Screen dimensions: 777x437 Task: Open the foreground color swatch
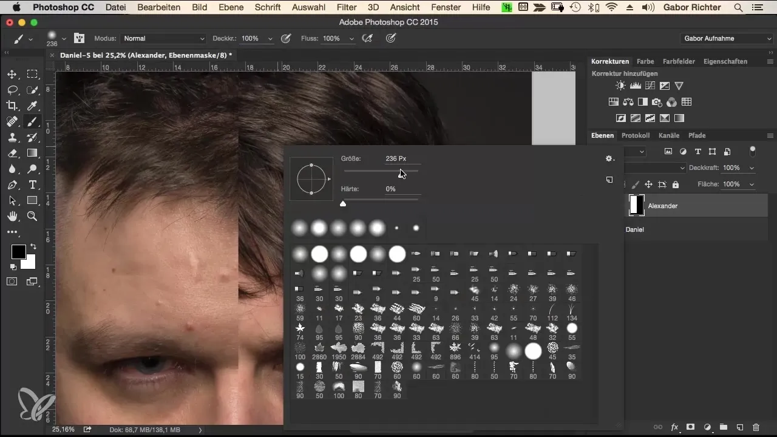coord(18,251)
